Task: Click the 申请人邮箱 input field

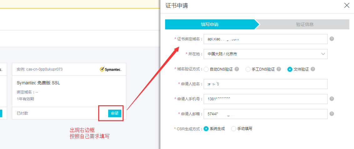Action: pos(265,114)
